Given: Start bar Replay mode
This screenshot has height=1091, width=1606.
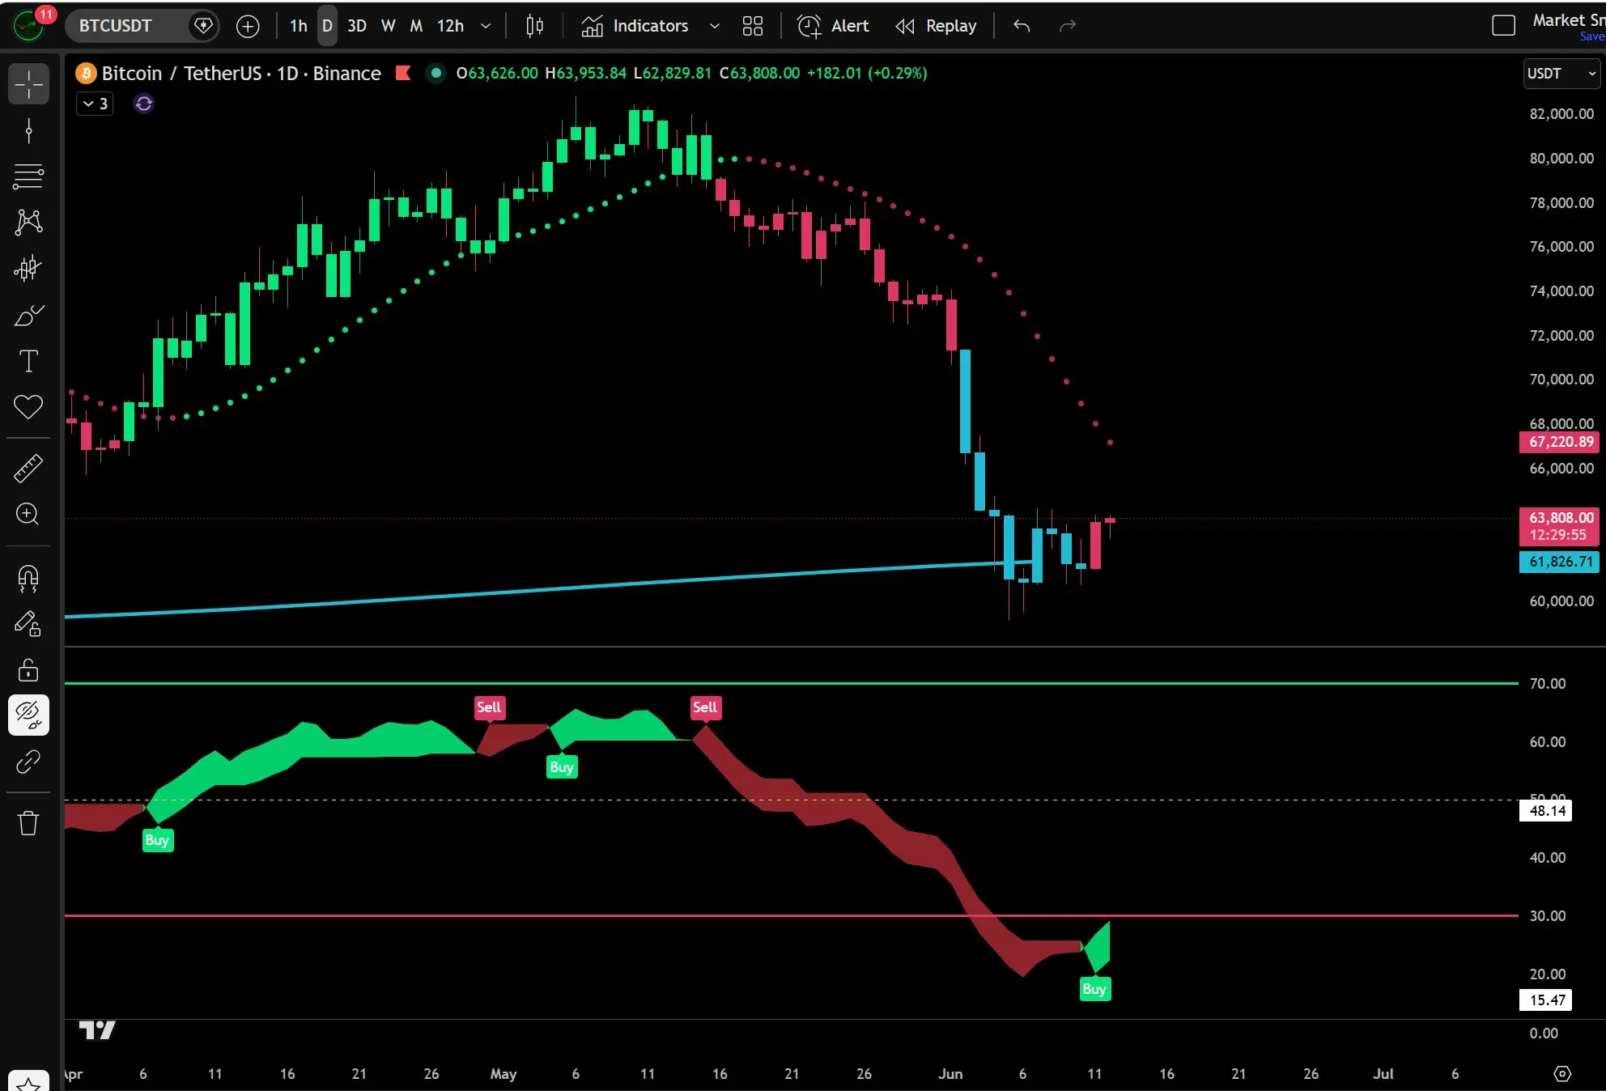Looking at the screenshot, I should (x=936, y=26).
